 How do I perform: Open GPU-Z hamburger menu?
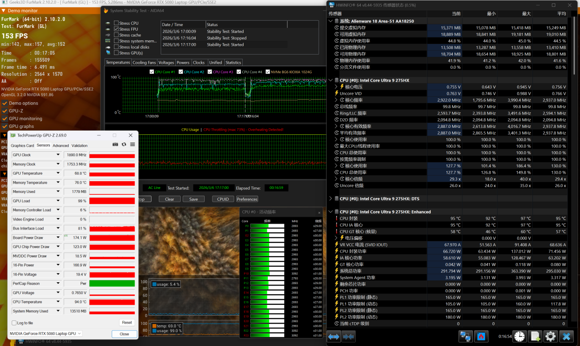pos(132,144)
